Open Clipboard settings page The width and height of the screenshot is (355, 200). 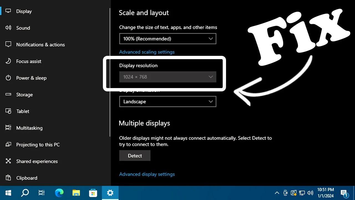(27, 178)
